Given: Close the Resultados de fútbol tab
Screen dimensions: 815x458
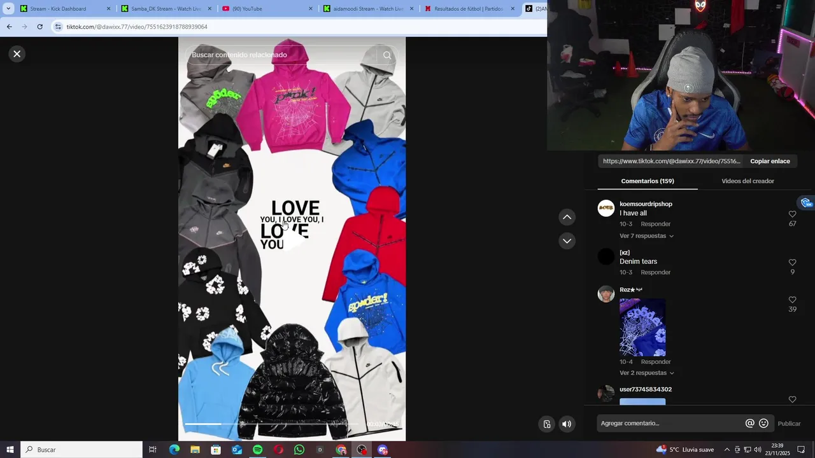Looking at the screenshot, I should 513,9.
